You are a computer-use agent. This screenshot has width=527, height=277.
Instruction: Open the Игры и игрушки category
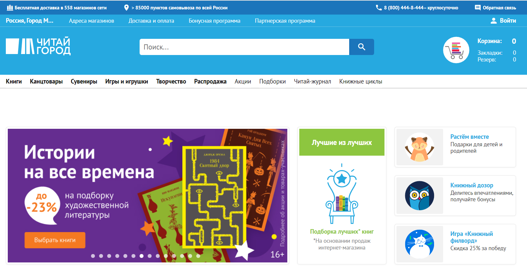point(127,82)
